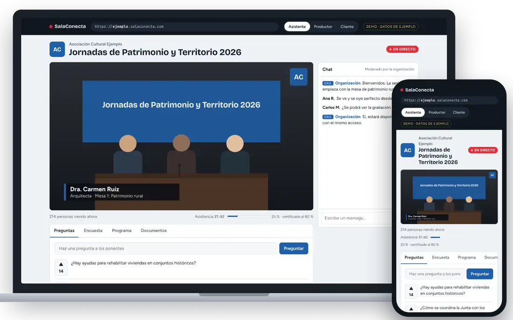Open the Encuesta tab on the phone
The height and width of the screenshot is (320, 513).
[x=440, y=257]
